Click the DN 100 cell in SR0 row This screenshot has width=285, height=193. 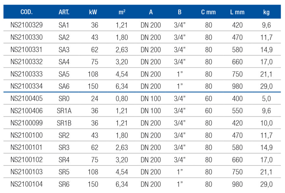[x=151, y=98]
